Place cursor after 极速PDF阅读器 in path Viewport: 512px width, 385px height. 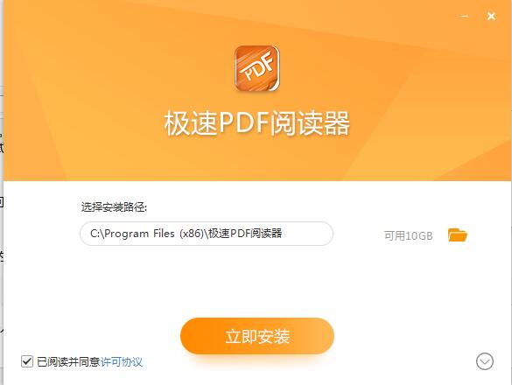283,234
